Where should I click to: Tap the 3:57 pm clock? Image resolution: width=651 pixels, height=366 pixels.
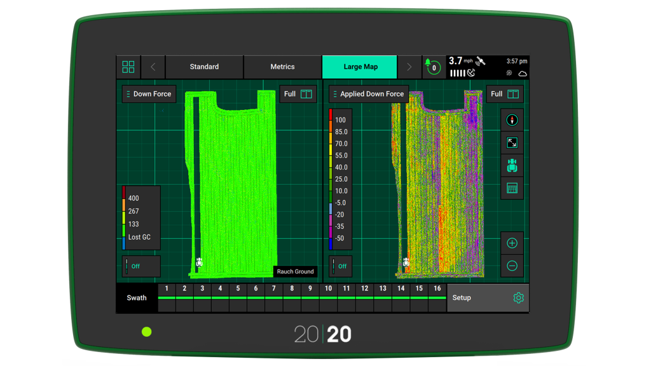coord(516,61)
